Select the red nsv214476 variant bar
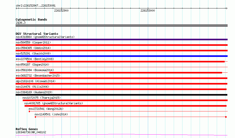The image size is (235, 138). [121, 89]
